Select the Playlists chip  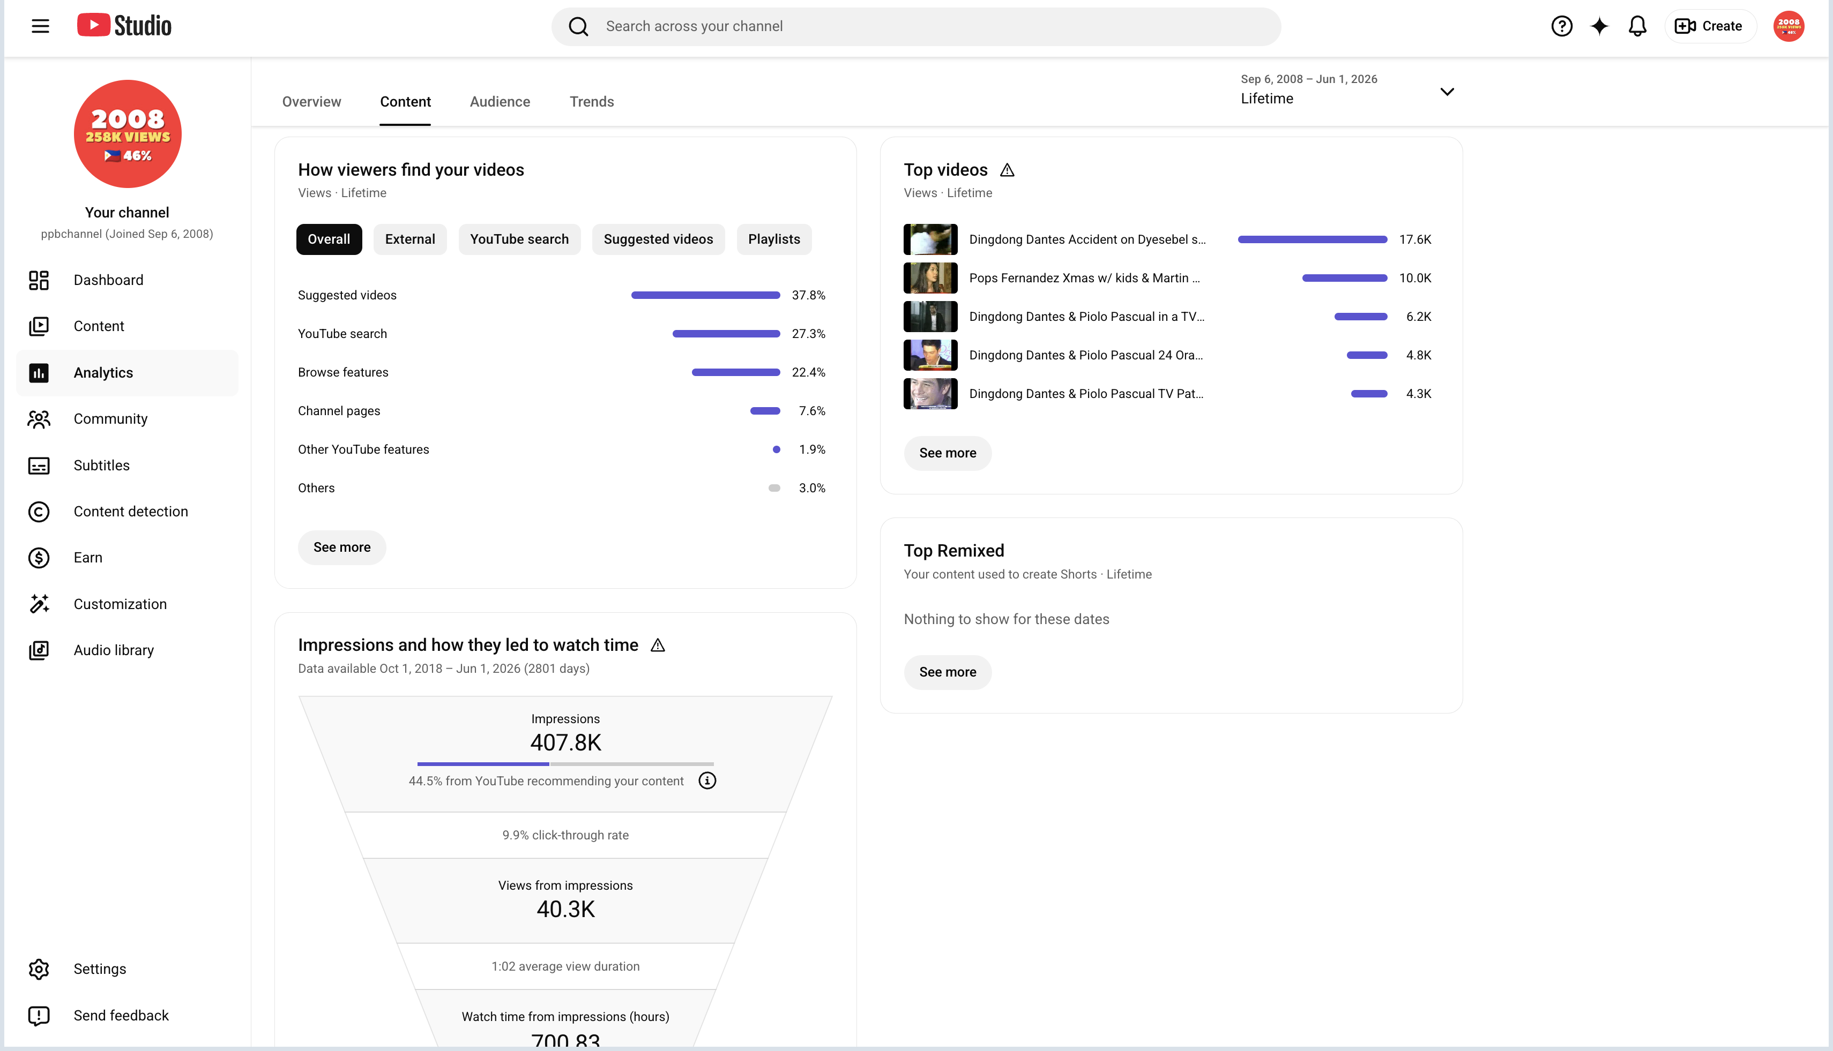point(773,239)
